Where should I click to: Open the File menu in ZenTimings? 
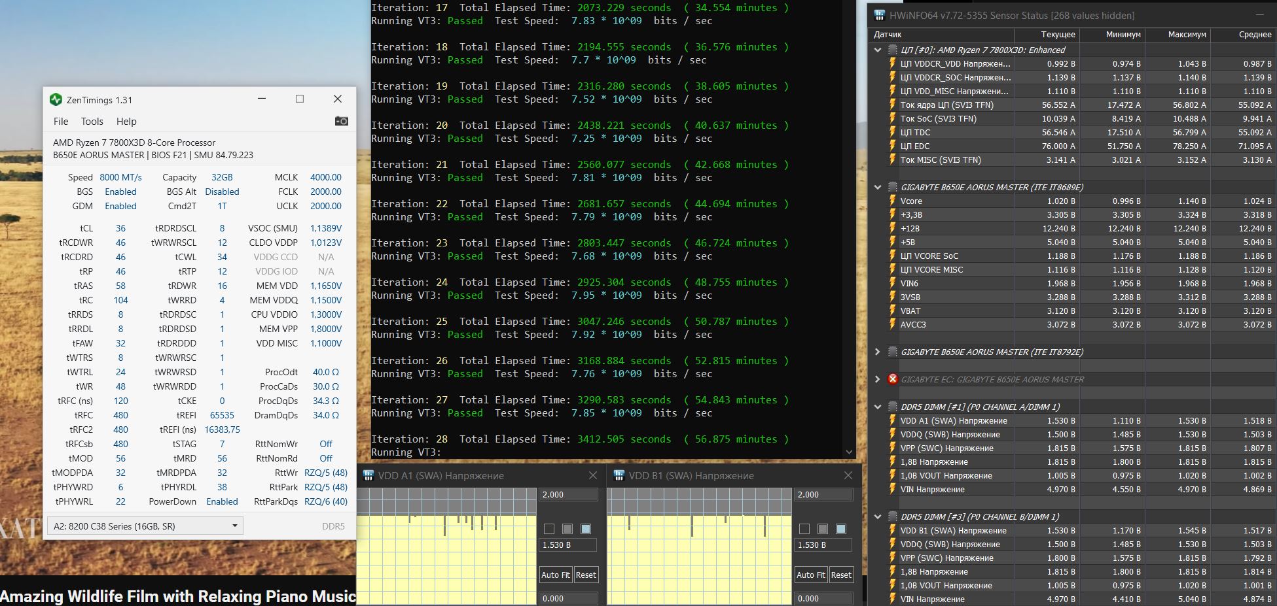(x=61, y=121)
